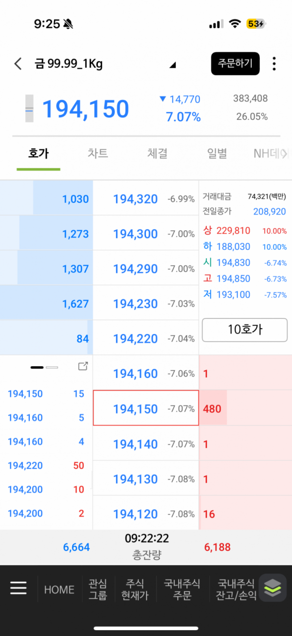This screenshot has height=636, width=292.
Task: Tap the green layers stack icon
Action: click(x=273, y=588)
